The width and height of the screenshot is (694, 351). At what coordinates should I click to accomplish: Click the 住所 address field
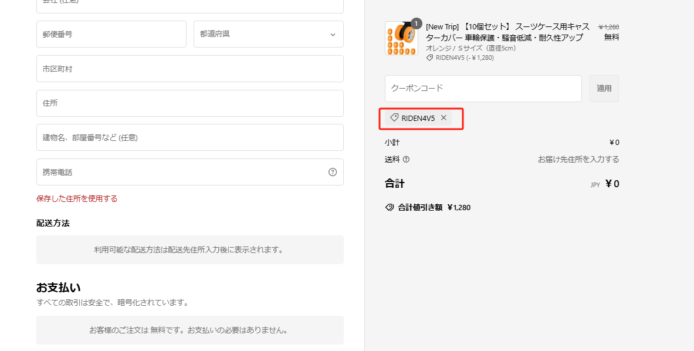(x=189, y=103)
